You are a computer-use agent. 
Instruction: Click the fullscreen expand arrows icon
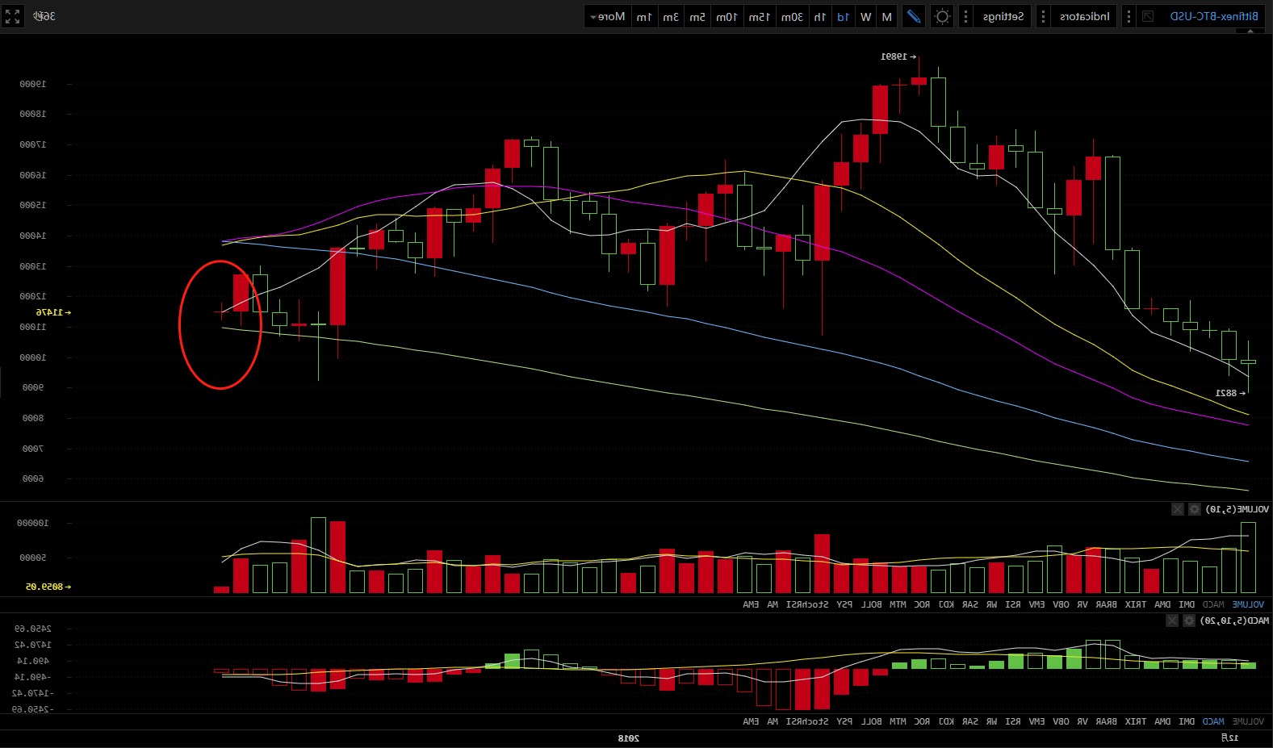[x=13, y=16]
